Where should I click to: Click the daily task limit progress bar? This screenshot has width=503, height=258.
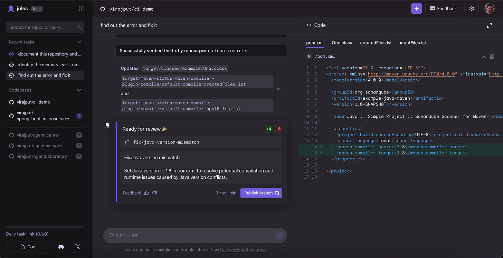pyautogui.click(x=45, y=227)
